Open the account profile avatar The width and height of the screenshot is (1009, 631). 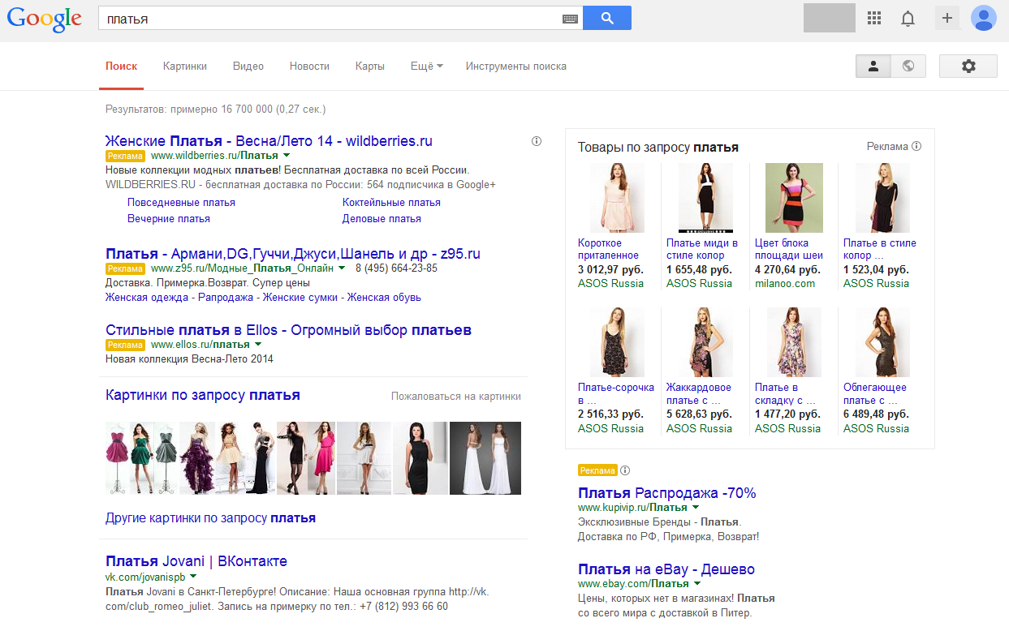pos(984,18)
